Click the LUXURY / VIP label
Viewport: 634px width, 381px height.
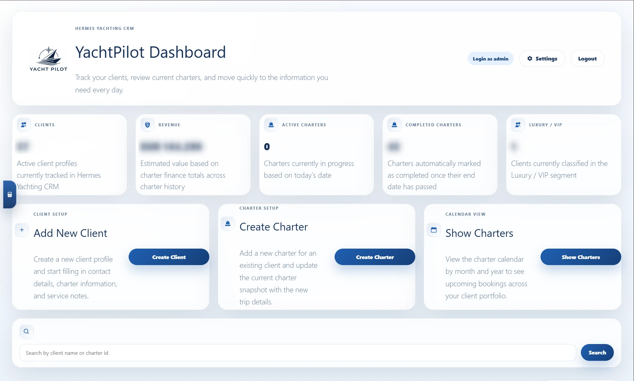(x=545, y=125)
